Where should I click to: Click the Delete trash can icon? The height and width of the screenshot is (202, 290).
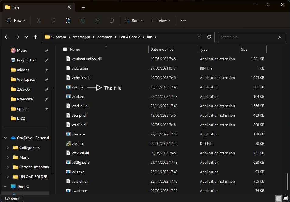click(112, 20)
